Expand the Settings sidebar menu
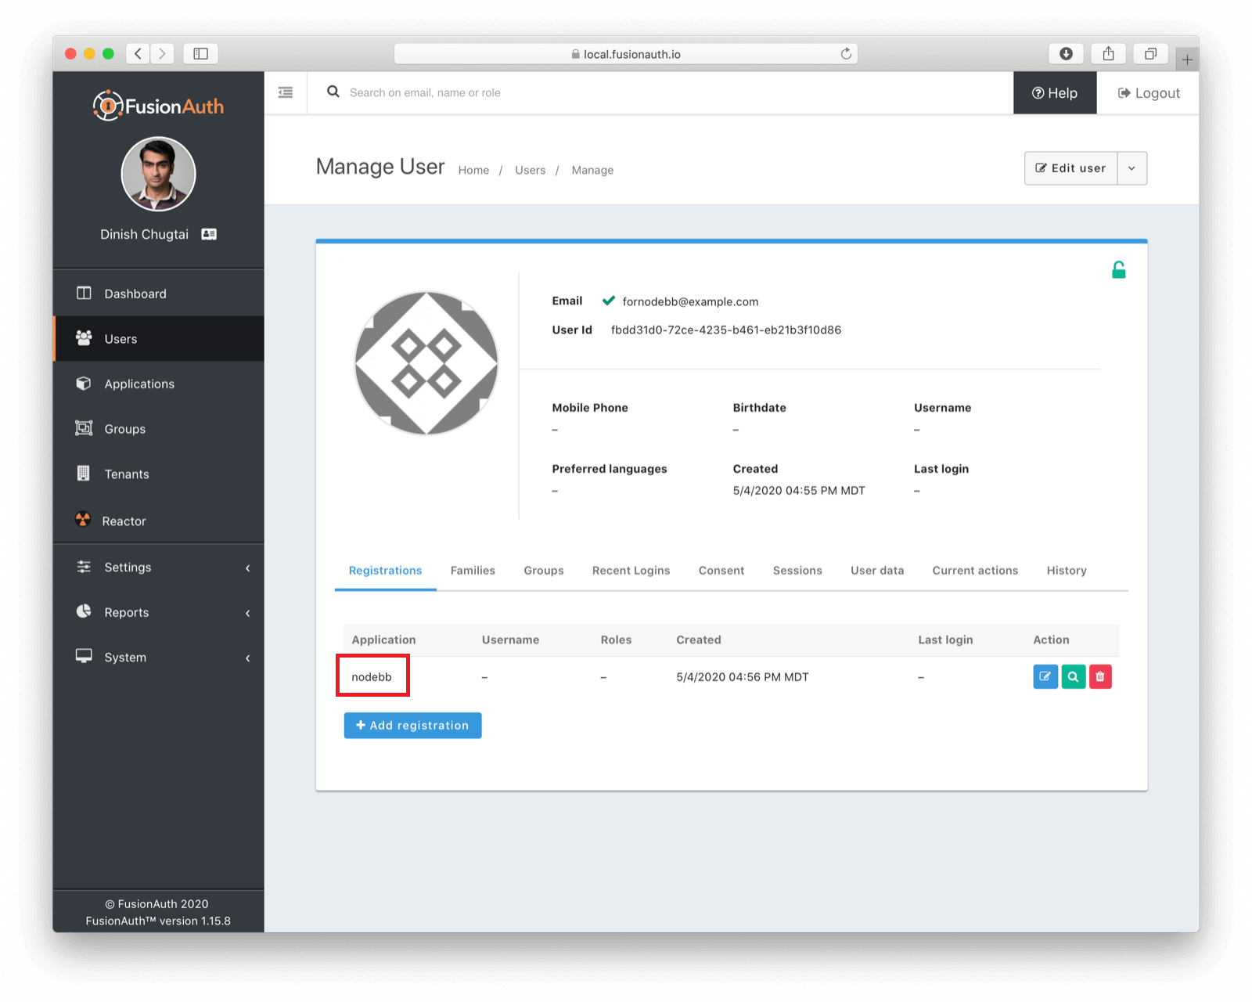This screenshot has height=1002, width=1252. 158,568
